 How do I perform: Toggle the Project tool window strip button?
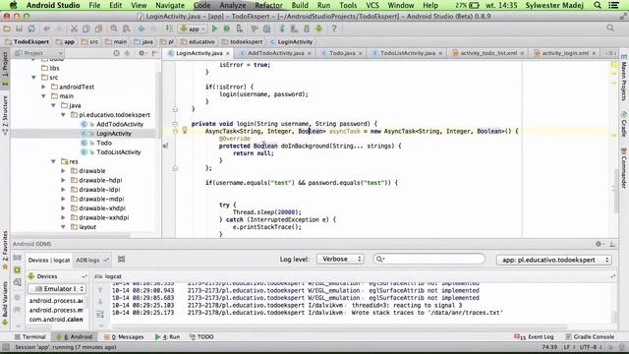tap(5, 68)
